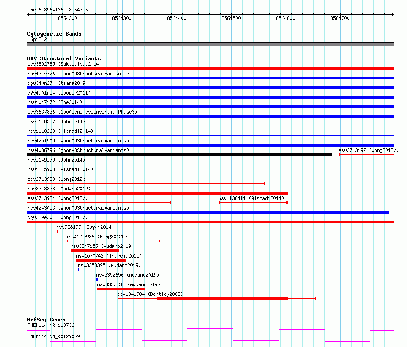Click TMEM114|NM_001290098 gene label
This screenshot has width=407, height=347.
click(x=55, y=336)
